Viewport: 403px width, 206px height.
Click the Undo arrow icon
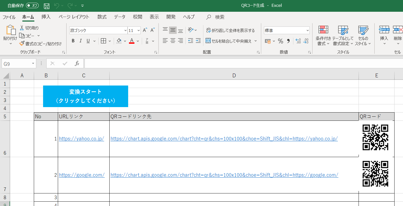click(56, 5)
